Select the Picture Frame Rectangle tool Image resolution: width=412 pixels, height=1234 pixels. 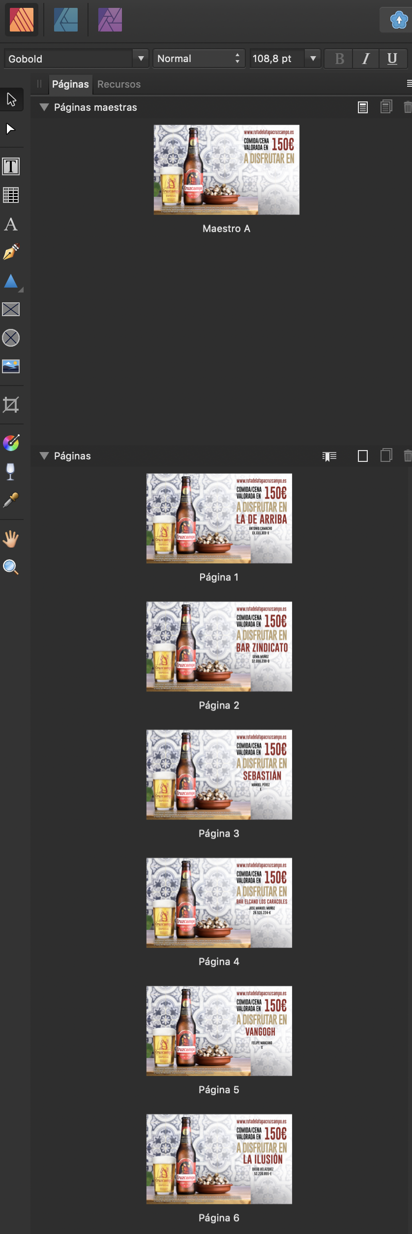[11, 309]
